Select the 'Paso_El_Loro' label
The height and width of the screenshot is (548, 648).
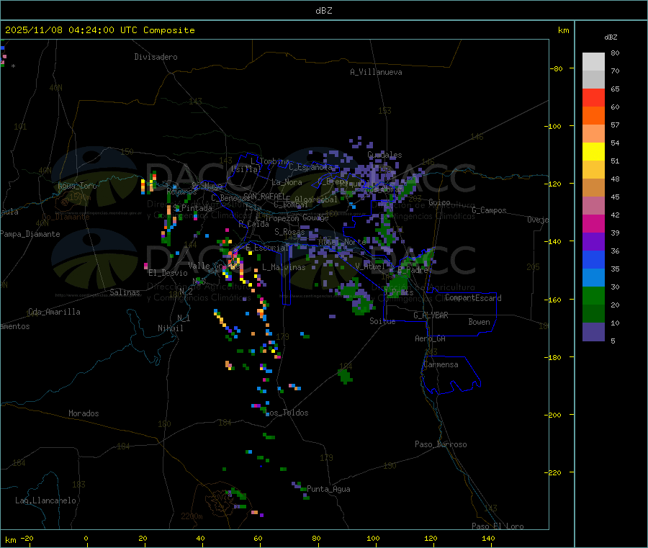(498, 526)
